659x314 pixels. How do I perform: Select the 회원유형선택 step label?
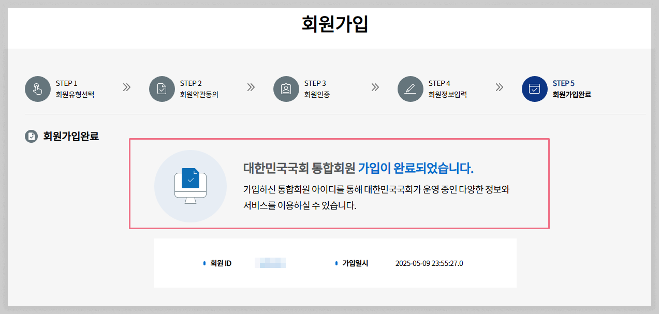pos(75,95)
